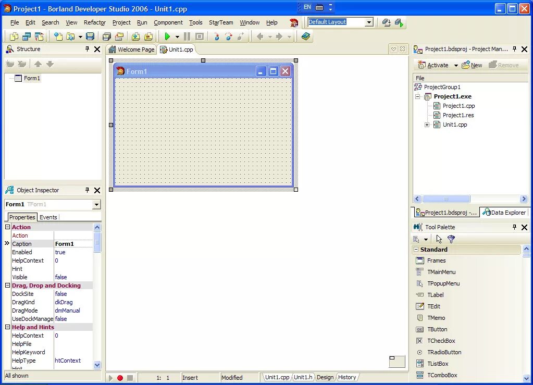This screenshot has height=385, width=533.
Task: Click Add File to Project icon
Action: [135, 36]
